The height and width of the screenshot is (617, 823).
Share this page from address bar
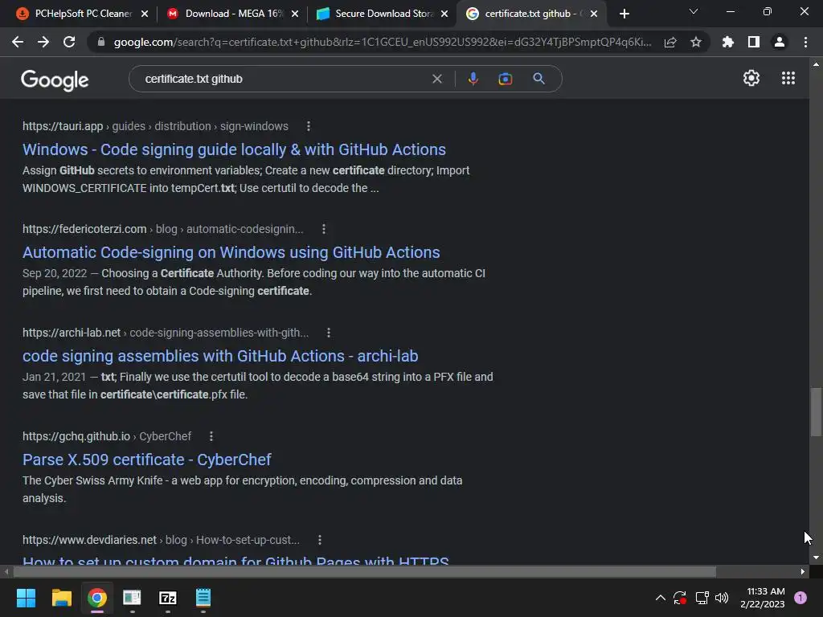(670, 42)
